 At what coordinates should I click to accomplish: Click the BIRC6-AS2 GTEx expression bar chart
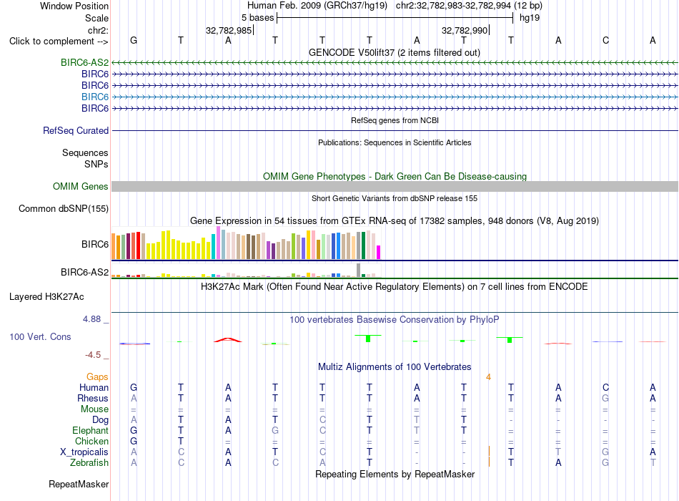(x=246, y=271)
